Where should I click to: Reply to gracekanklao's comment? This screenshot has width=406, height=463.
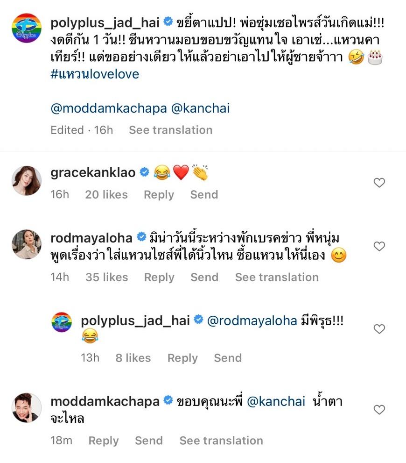(159, 194)
